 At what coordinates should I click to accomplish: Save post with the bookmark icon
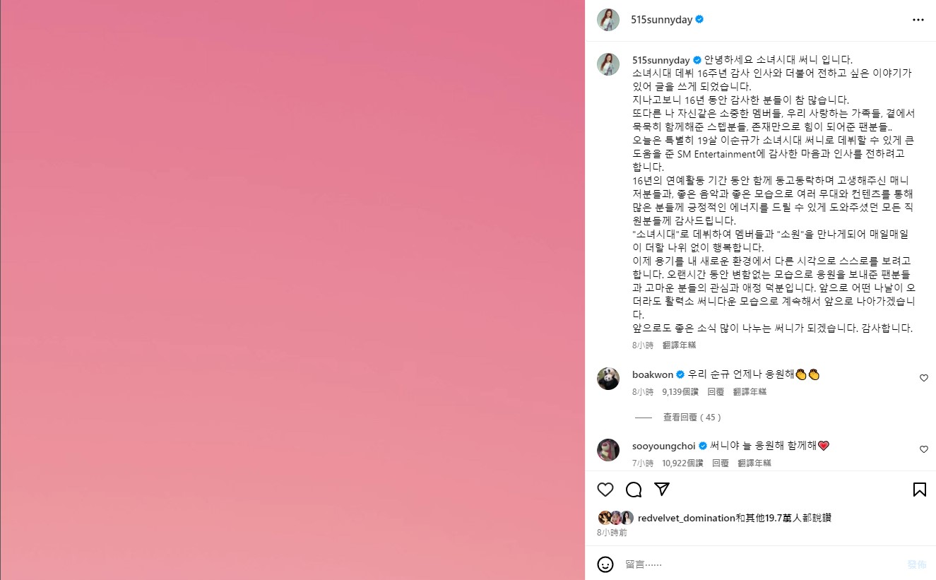pos(919,490)
